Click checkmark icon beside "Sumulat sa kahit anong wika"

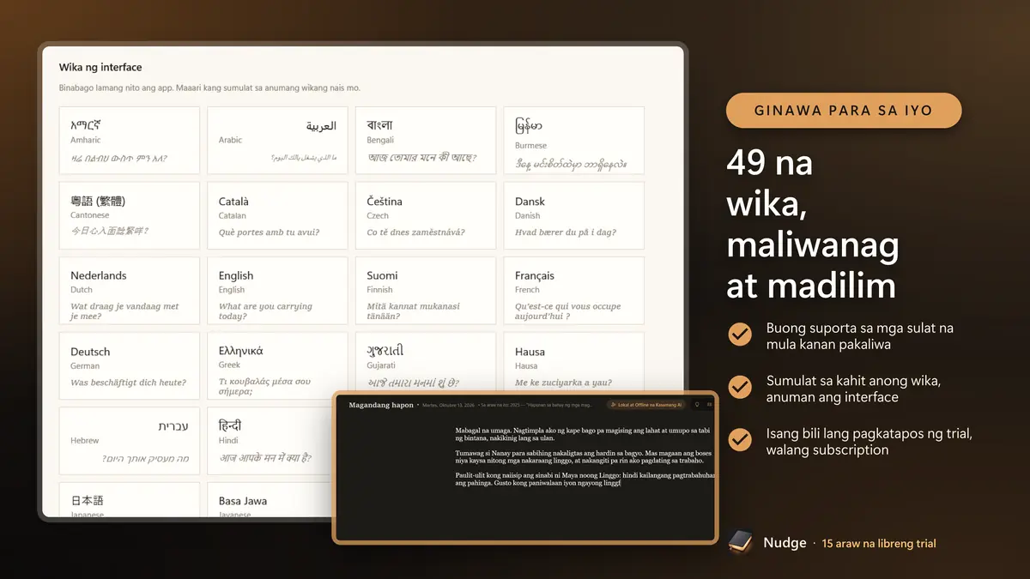pyautogui.click(x=740, y=388)
